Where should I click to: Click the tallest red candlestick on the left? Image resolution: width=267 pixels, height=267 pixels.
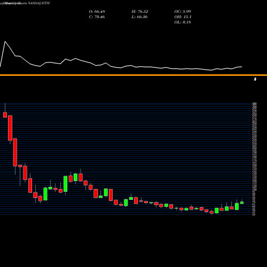[x=15, y=152]
